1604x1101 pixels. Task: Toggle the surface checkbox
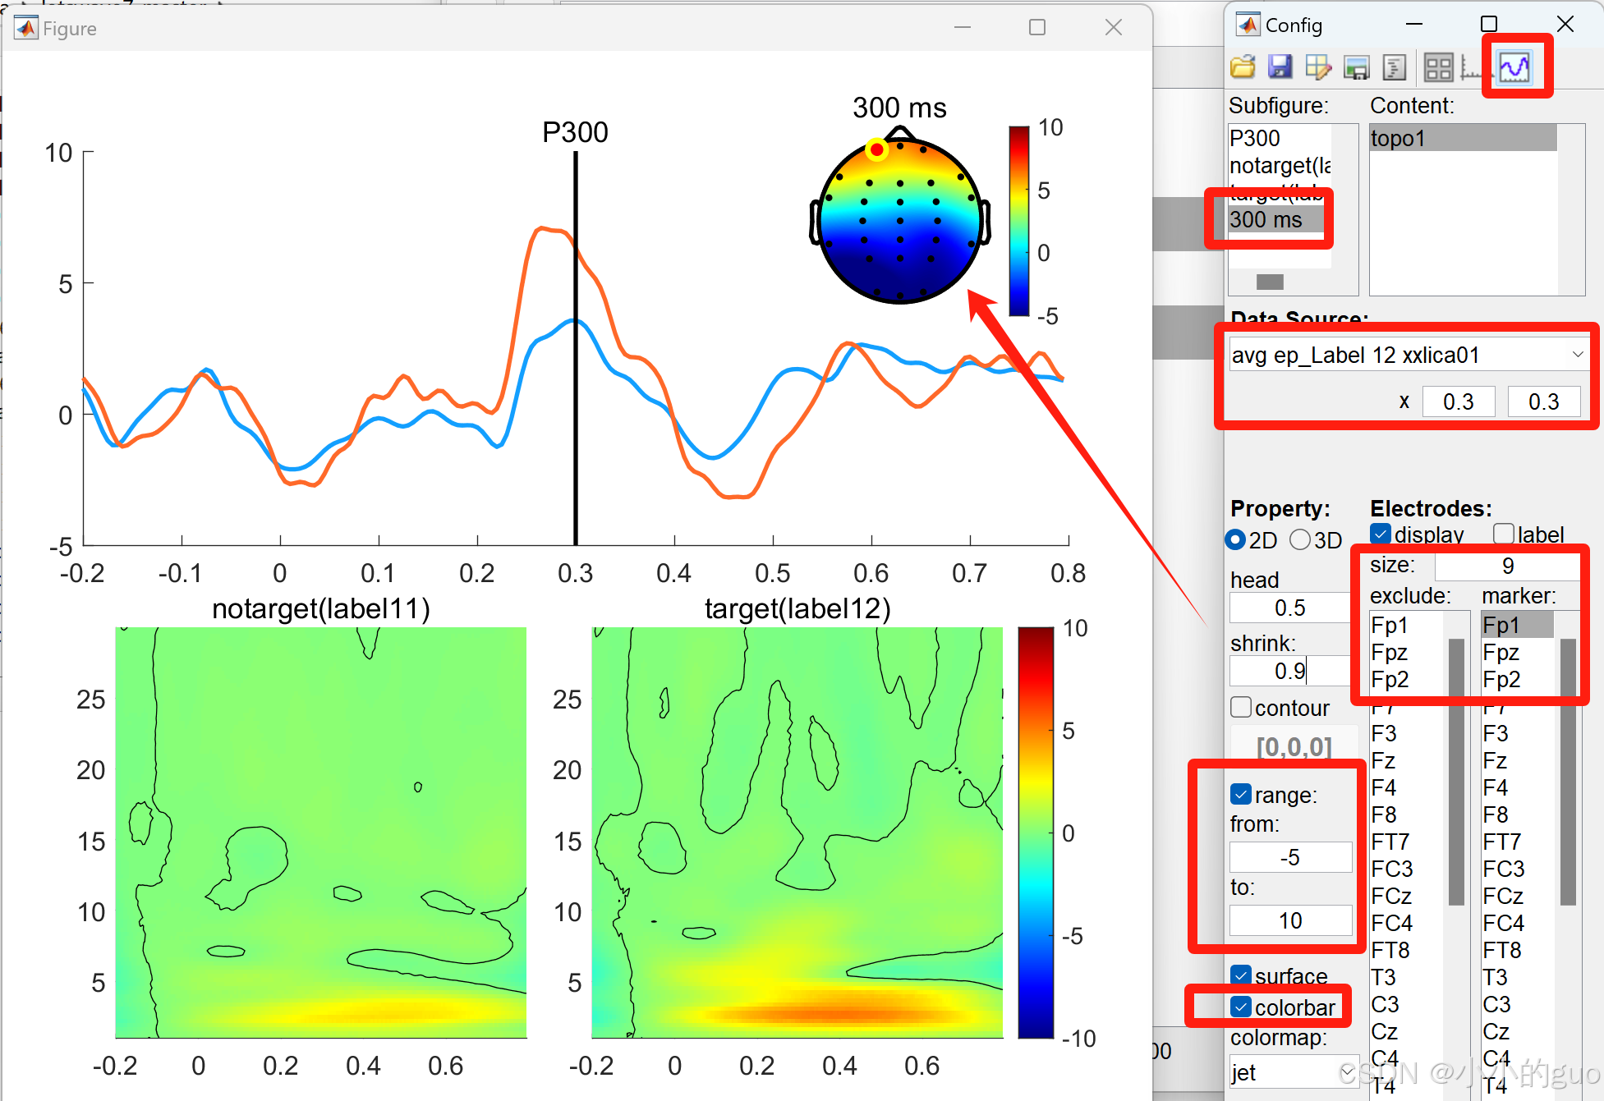pos(1241,975)
